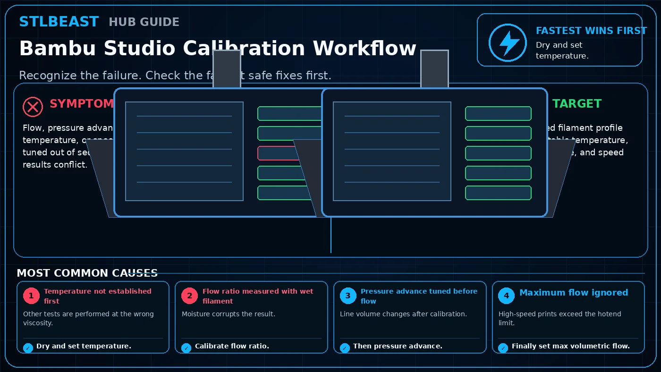This screenshot has width=661, height=372.
Task: Click 'Moisture corrupts the result.' description
Action: [229, 314]
